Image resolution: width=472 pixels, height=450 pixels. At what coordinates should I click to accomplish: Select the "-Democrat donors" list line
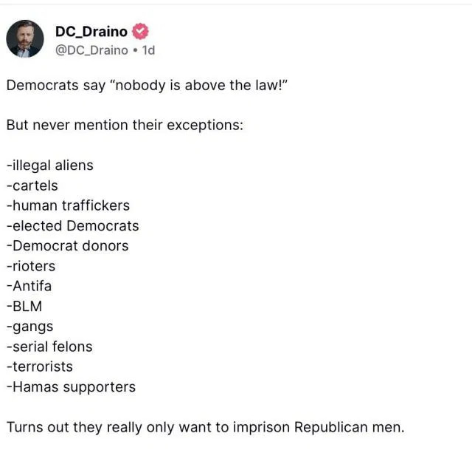[67, 245]
